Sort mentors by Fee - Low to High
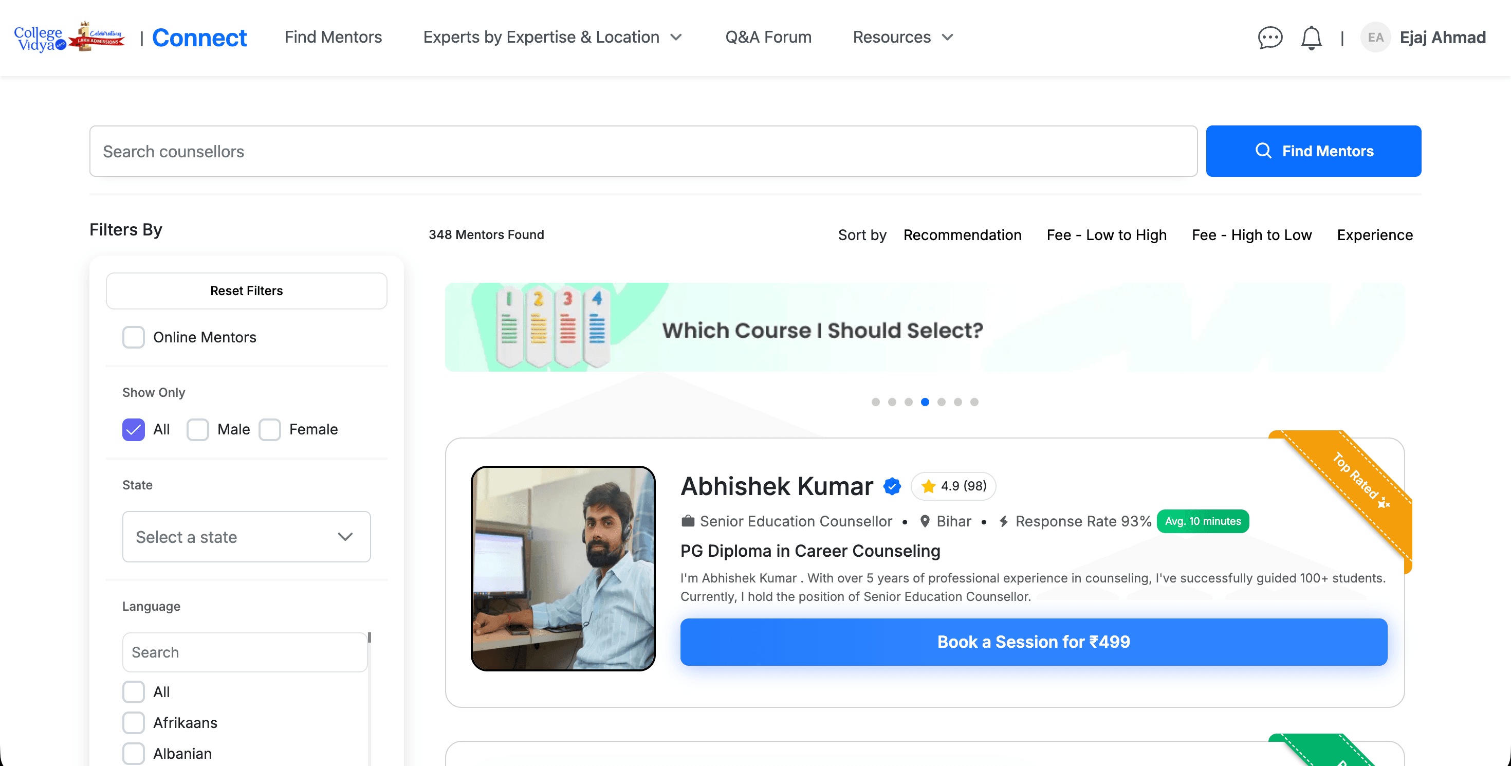Image resolution: width=1511 pixels, height=766 pixels. pos(1106,235)
